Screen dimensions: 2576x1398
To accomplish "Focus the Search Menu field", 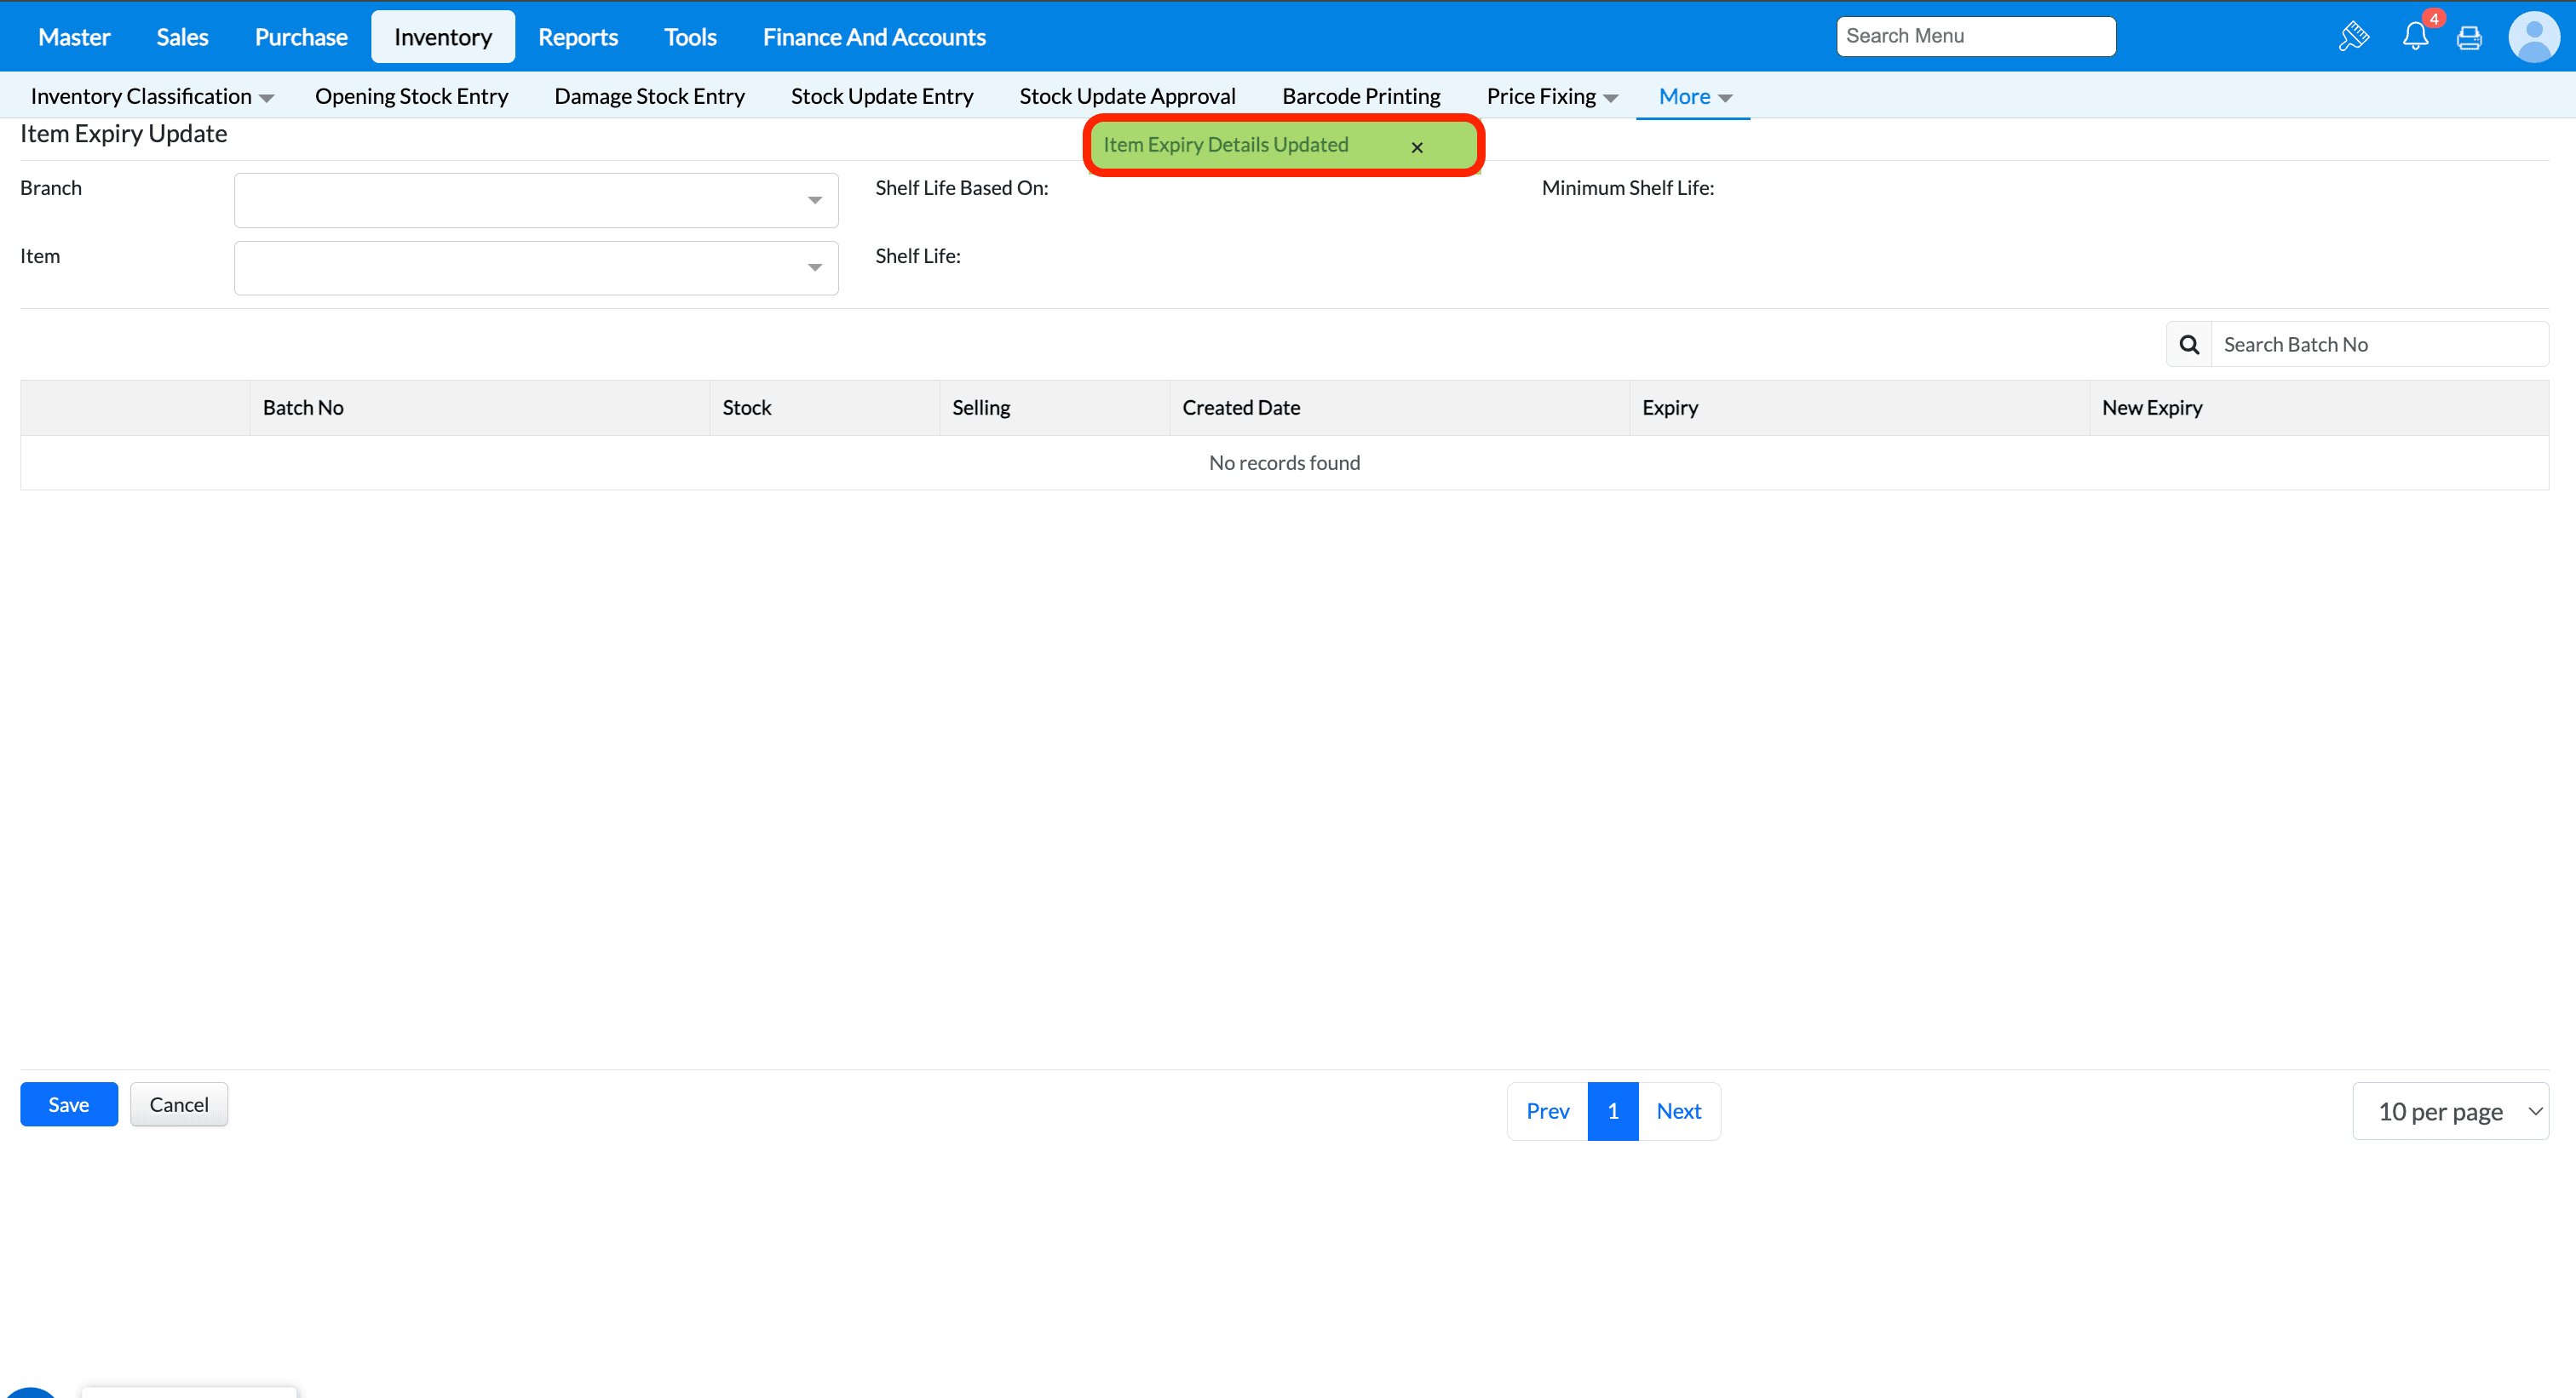I will tap(1975, 36).
